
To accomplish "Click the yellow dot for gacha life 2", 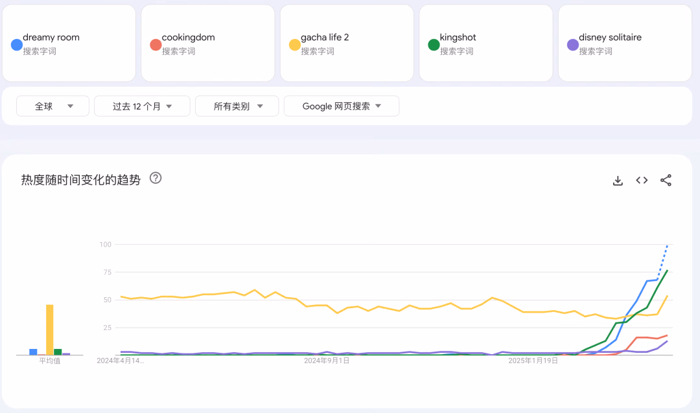I will tap(295, 45).
